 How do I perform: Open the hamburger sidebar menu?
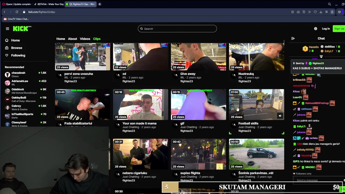pos(8,29)
